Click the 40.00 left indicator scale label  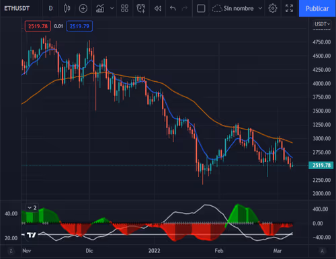click(x=11, y=213)
